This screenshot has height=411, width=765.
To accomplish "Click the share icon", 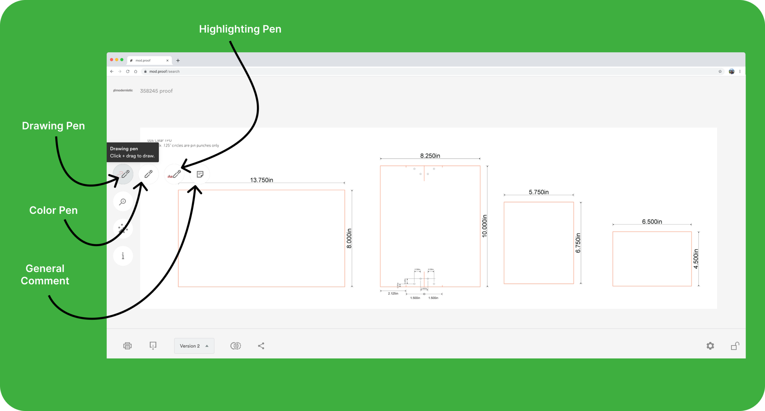I will [x=261, y=346].
